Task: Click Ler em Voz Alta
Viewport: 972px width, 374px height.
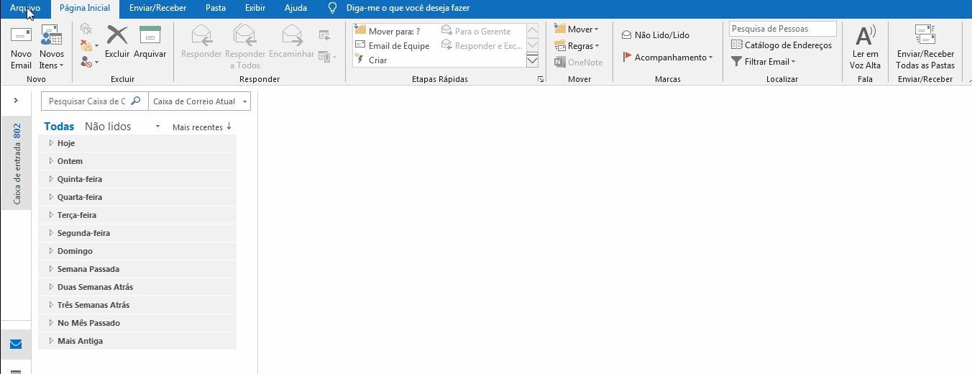Action: pos(865,47)
